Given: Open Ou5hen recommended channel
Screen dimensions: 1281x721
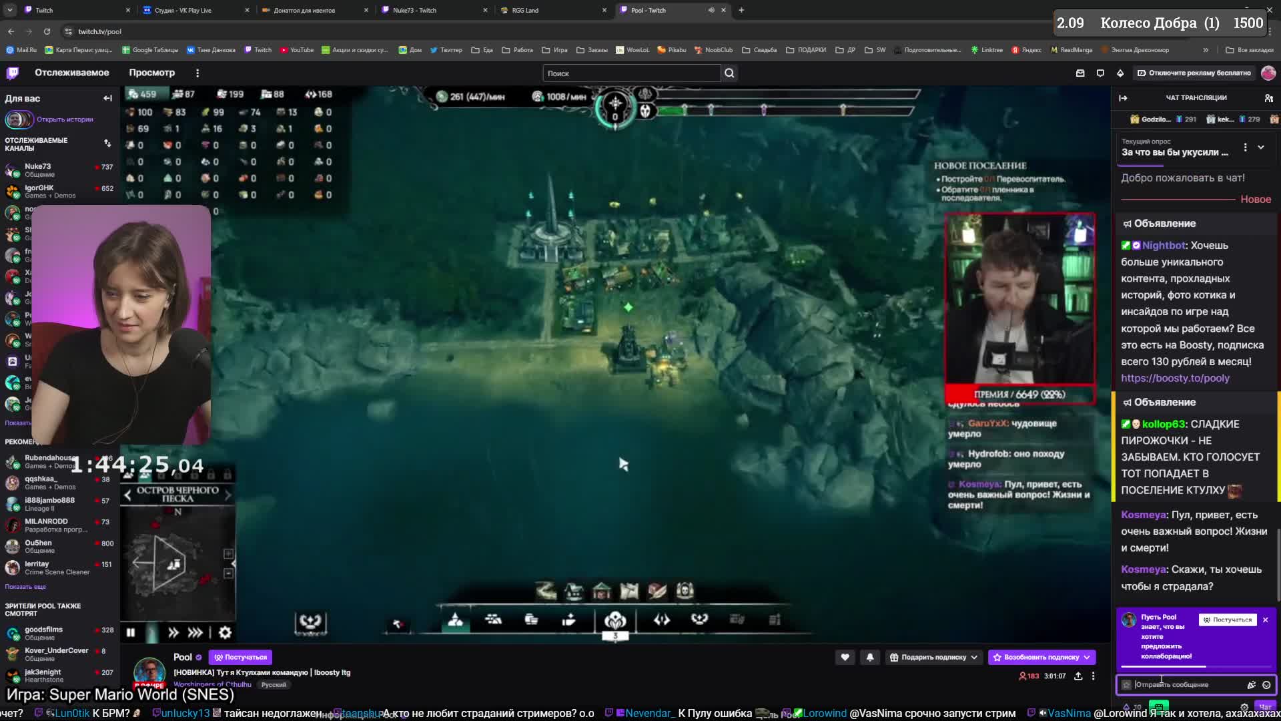Looking at the screenshot, I should [x=59, y=546].
